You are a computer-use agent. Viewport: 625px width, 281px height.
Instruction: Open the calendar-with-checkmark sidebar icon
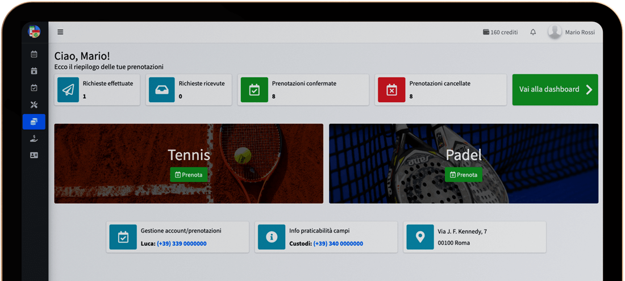(x=34, y=88)
